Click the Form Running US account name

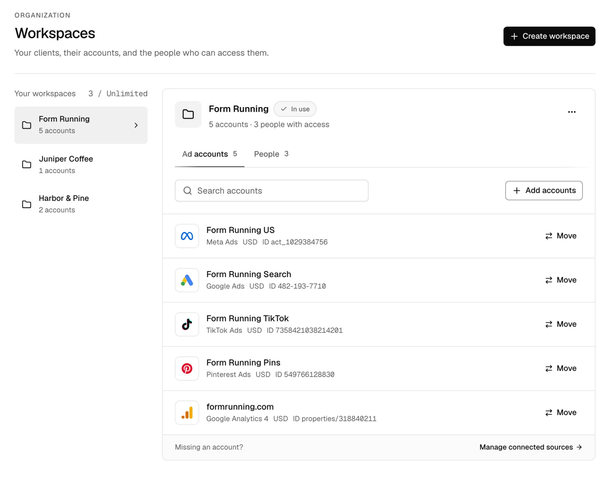coord(241,230)
